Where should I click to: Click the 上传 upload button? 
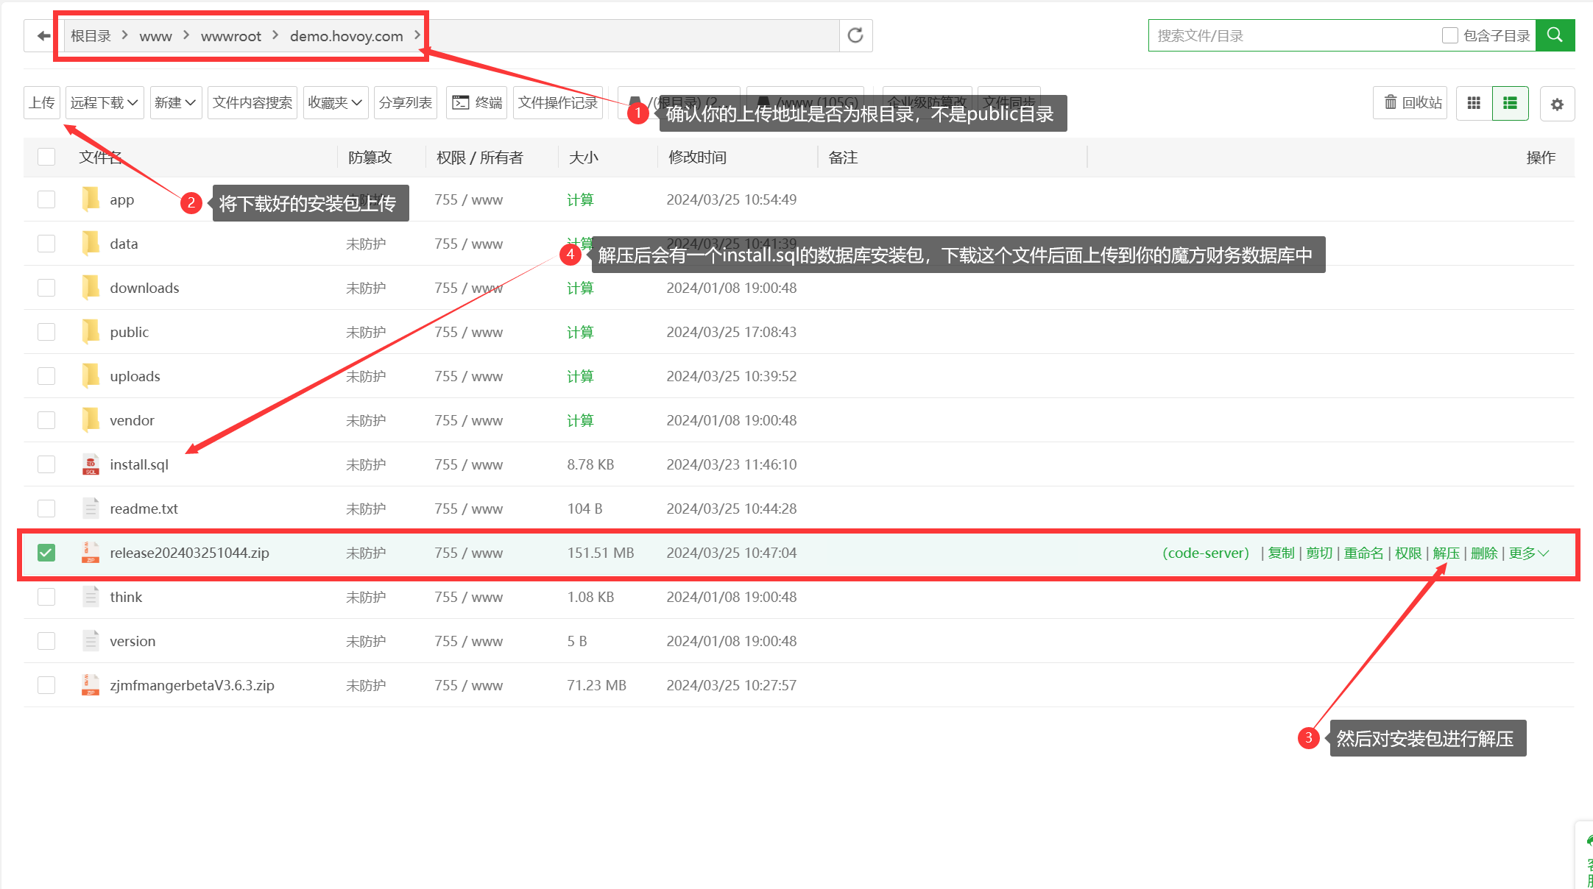[x=42, y=102]
